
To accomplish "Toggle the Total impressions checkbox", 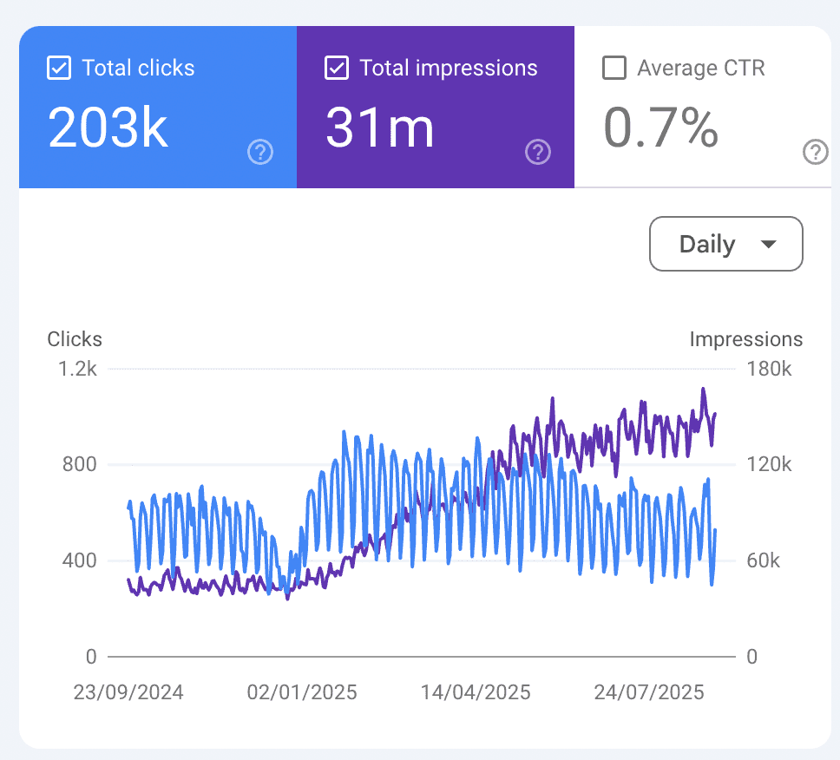I will [337, 69].
